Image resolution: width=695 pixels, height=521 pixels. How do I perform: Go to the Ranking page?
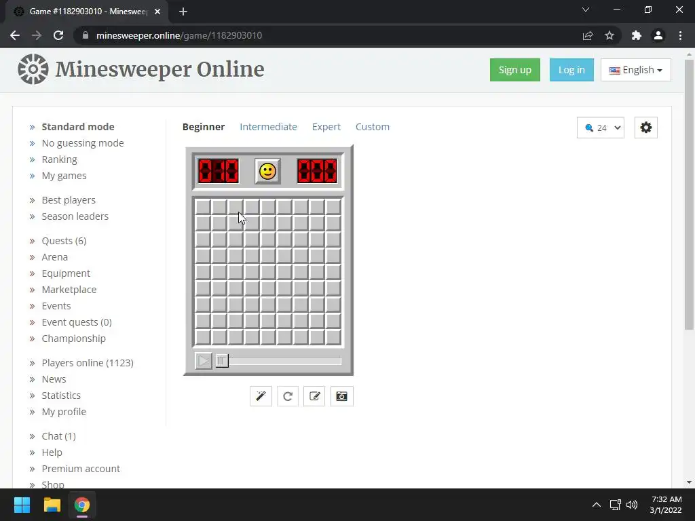pyautogui.click(x=60, y=159)
